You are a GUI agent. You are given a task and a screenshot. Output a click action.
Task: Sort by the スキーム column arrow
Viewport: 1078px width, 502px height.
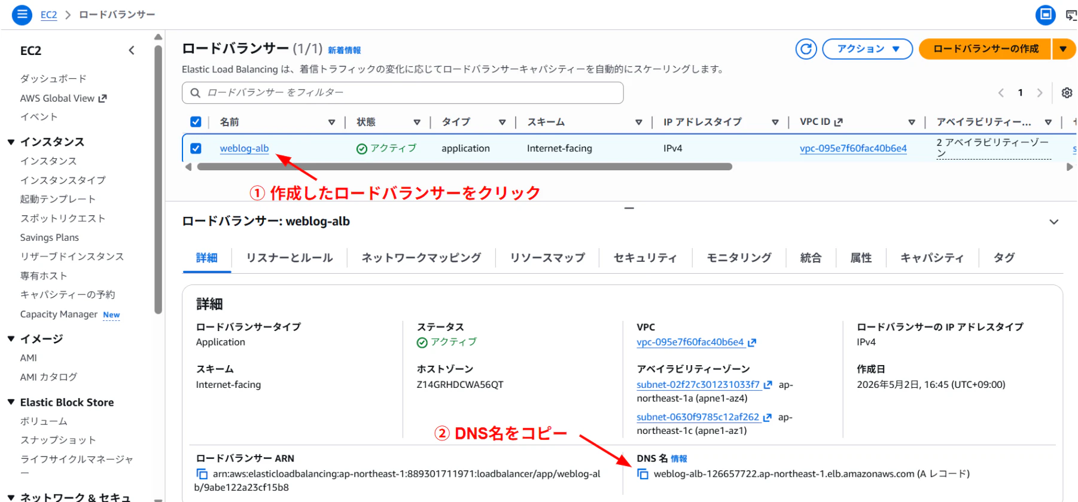click(x=639, y=122)
